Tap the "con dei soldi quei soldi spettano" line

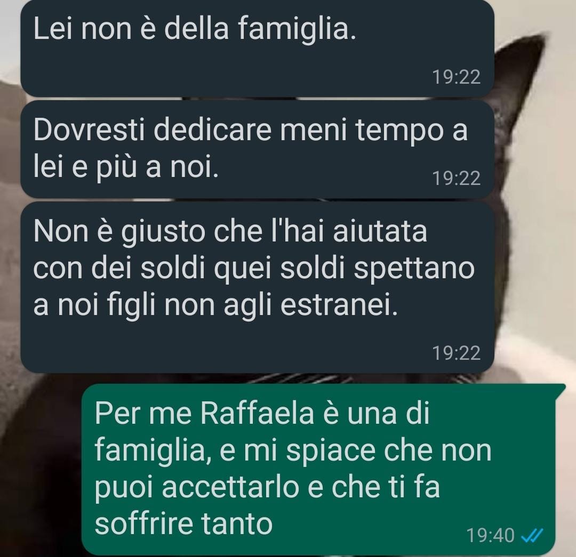254,268
